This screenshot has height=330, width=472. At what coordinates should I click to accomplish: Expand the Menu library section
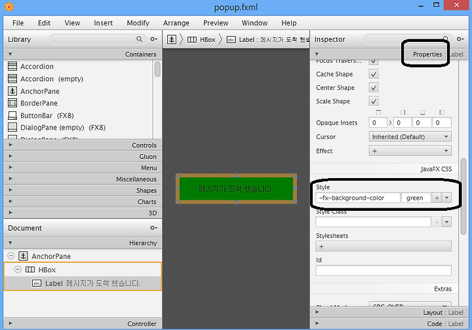coord(10,168)
